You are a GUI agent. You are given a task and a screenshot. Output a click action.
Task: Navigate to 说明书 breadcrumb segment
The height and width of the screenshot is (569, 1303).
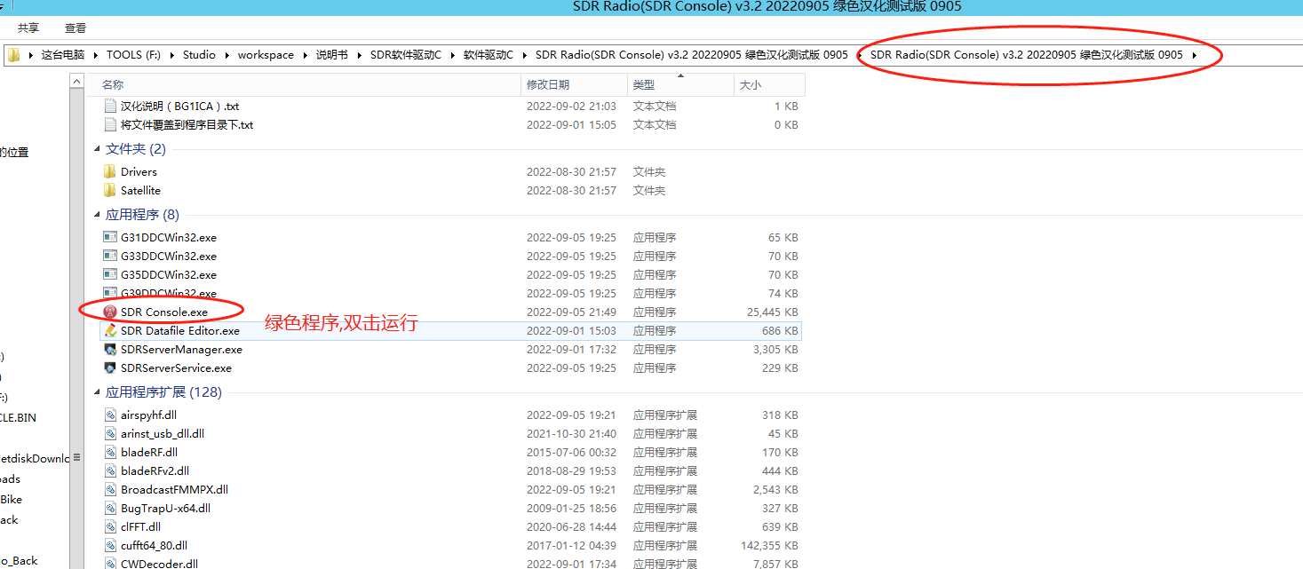coord(332,55)
